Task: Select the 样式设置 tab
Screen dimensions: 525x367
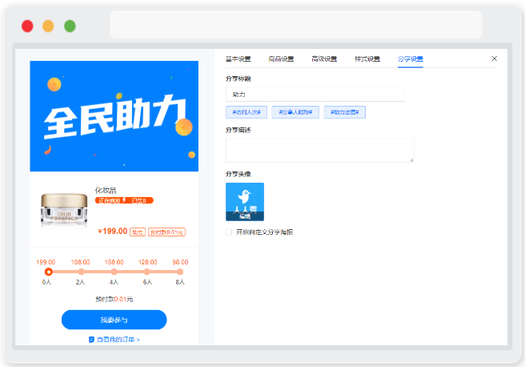Action: (x=367, y=59)
